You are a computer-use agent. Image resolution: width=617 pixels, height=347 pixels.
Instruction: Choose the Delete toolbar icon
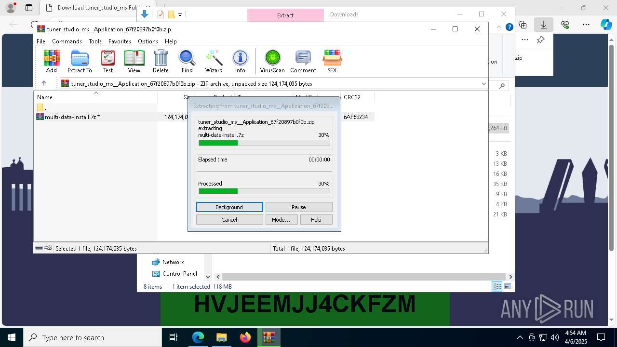161,61
